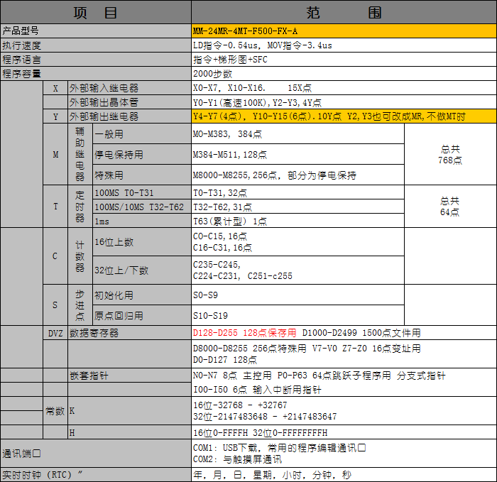
Task: Click the C235-C245 32-bit counter cell
Action: pos(297,270)
